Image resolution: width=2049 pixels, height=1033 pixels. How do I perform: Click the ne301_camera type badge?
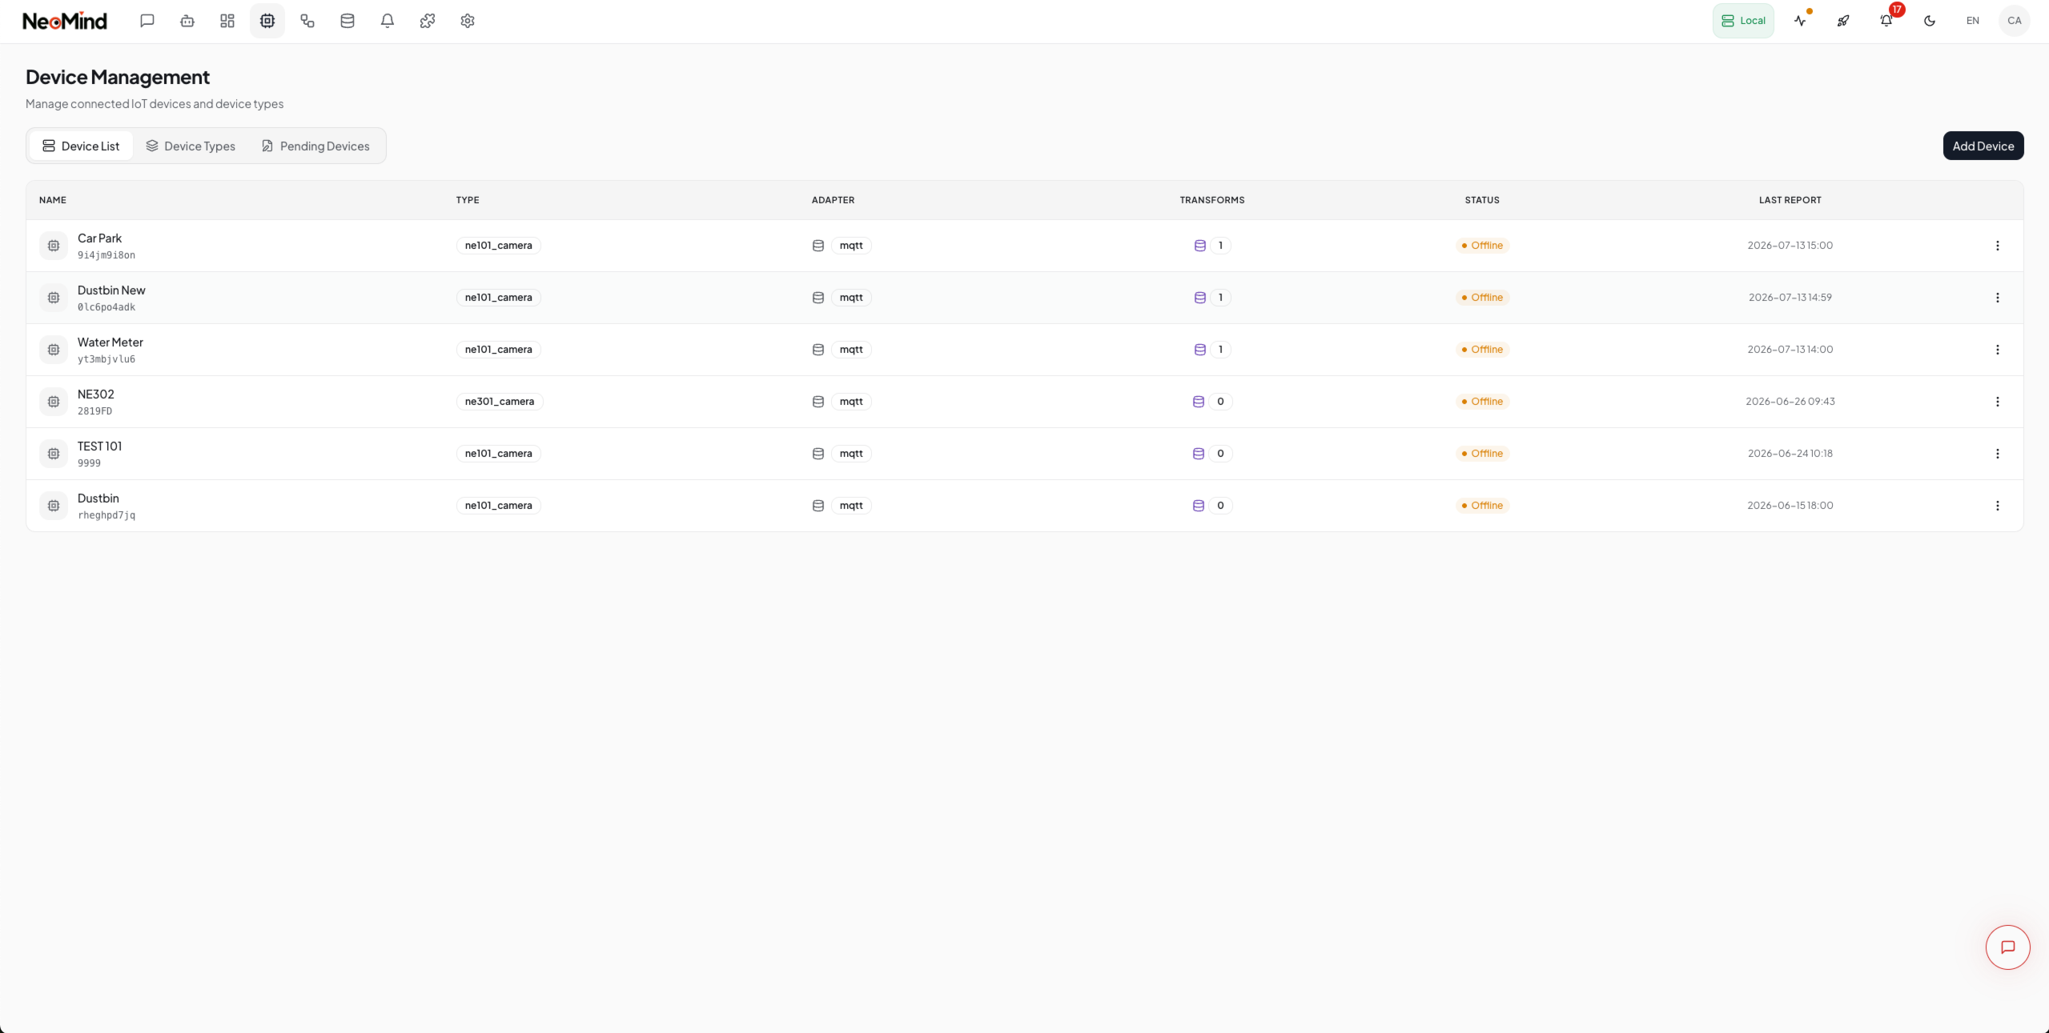pyautogui.click(x=500, y=402)
